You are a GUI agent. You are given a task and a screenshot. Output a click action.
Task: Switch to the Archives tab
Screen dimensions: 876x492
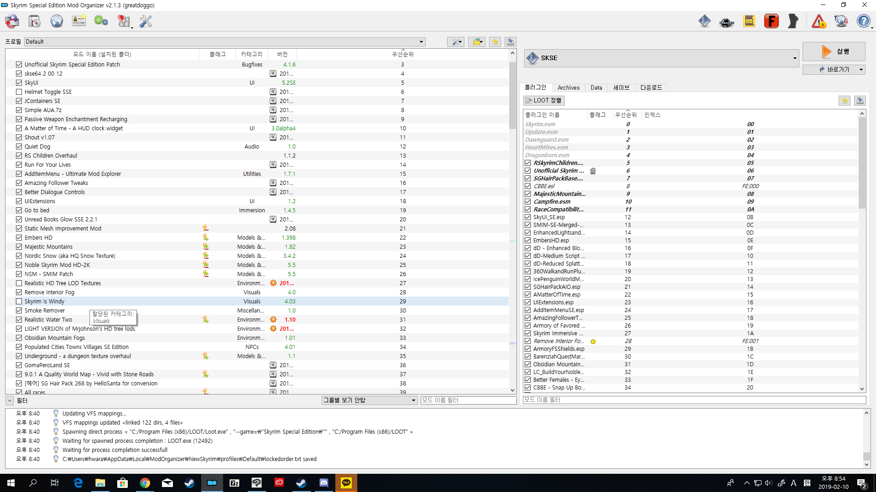point(568,87)
